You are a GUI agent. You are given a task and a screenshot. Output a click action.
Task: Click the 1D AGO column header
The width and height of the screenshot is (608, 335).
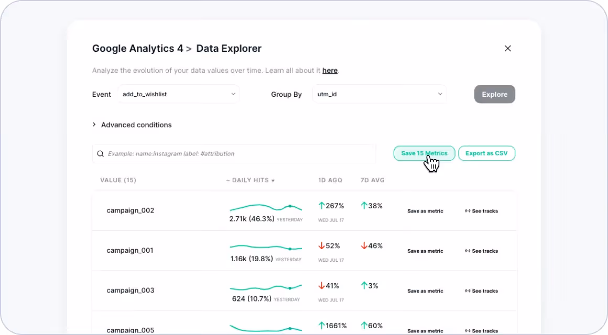pyautogui.click(x=330, y=180)
